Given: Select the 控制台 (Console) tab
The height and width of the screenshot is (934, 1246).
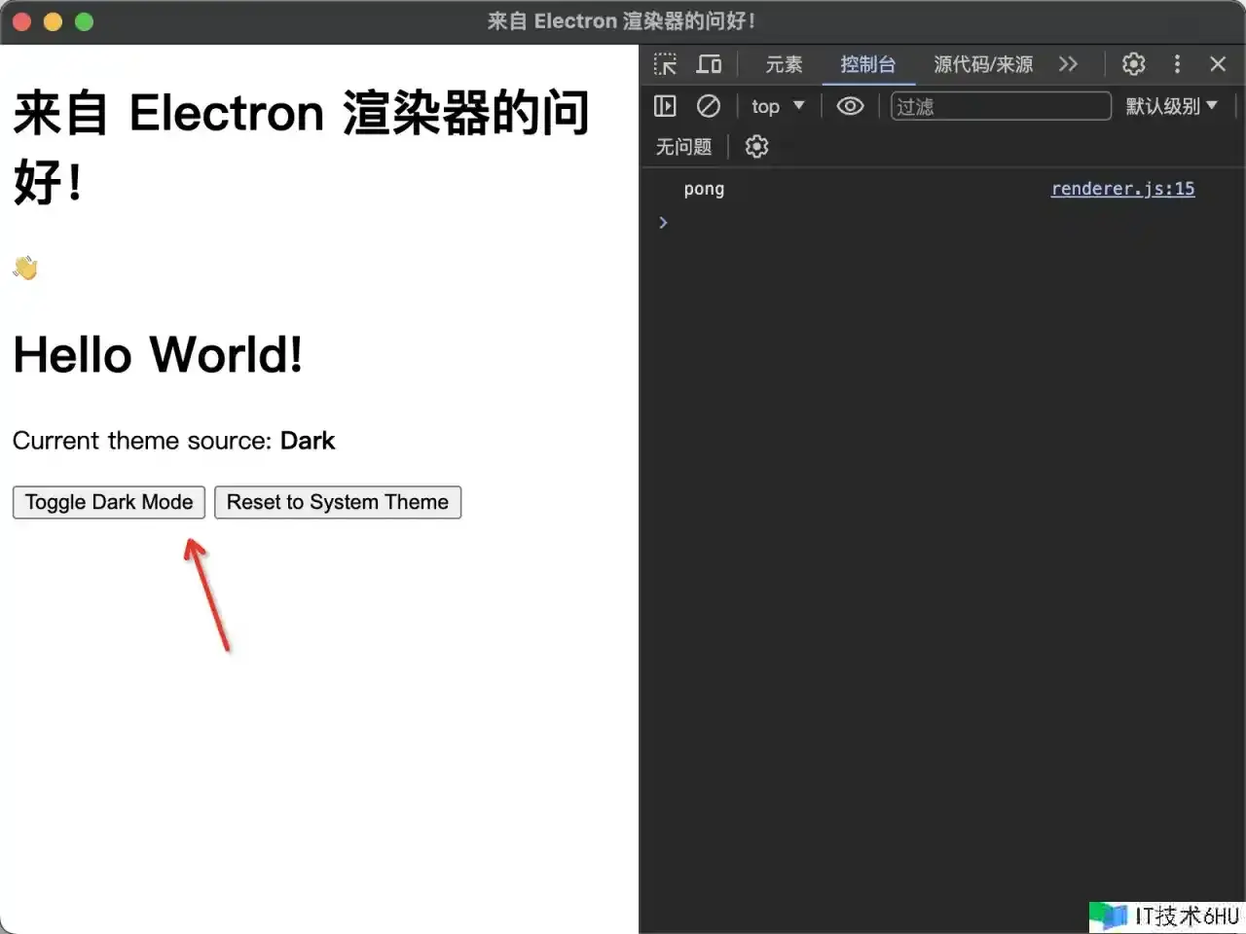Looking at the screenshot, I should click(867, 64).
